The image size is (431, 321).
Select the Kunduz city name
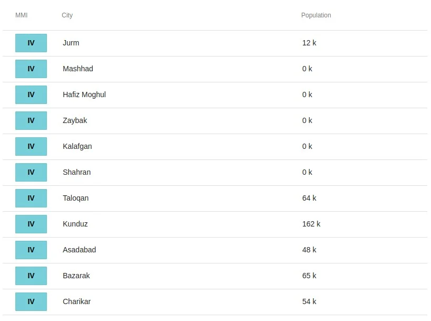pos(75,224)
